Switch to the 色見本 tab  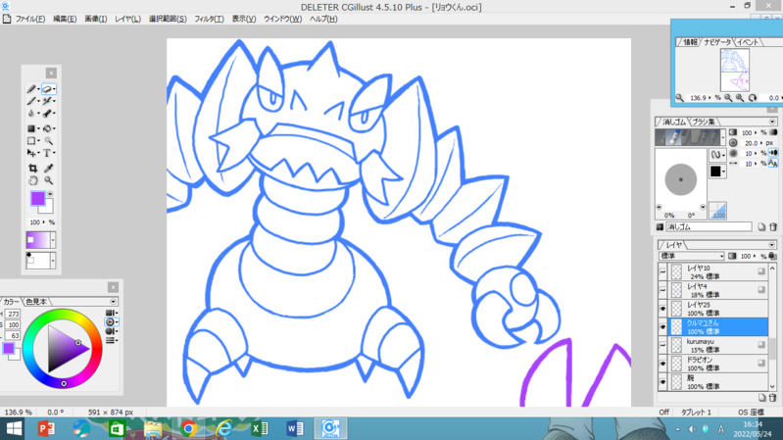pos(36,302)
